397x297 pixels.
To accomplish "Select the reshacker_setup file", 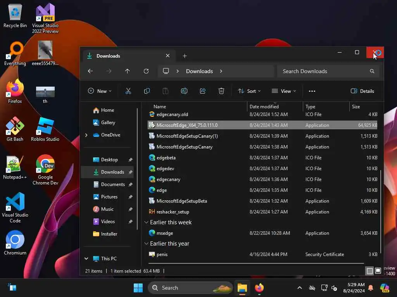I will click(263, 212).
